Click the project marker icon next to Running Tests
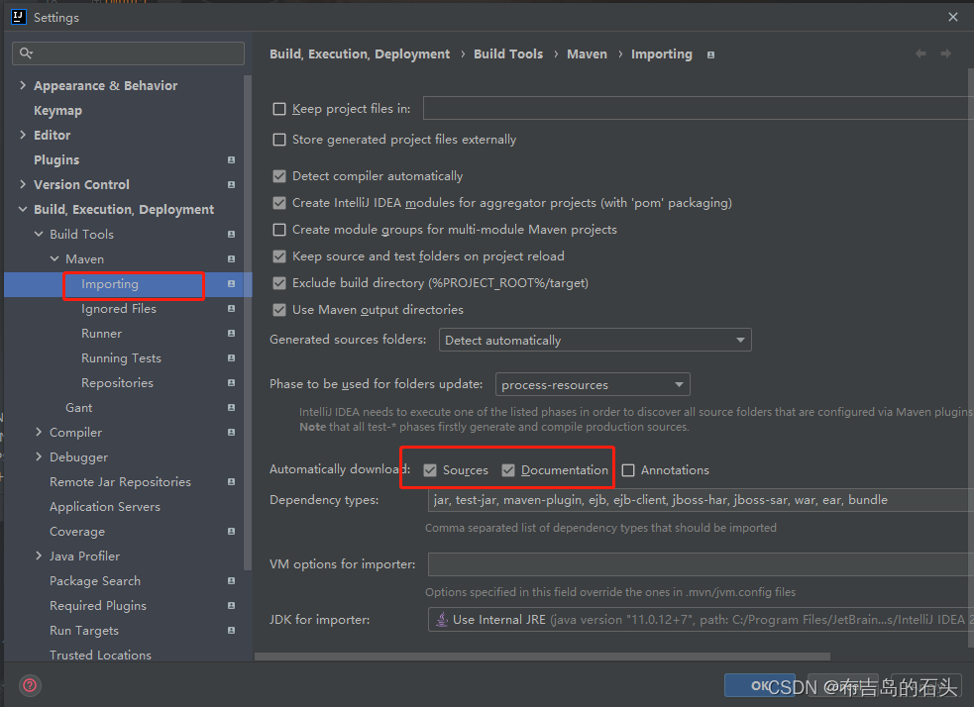Image resolution: width=974 pixels, height=707 pixels. click(231, 358)
